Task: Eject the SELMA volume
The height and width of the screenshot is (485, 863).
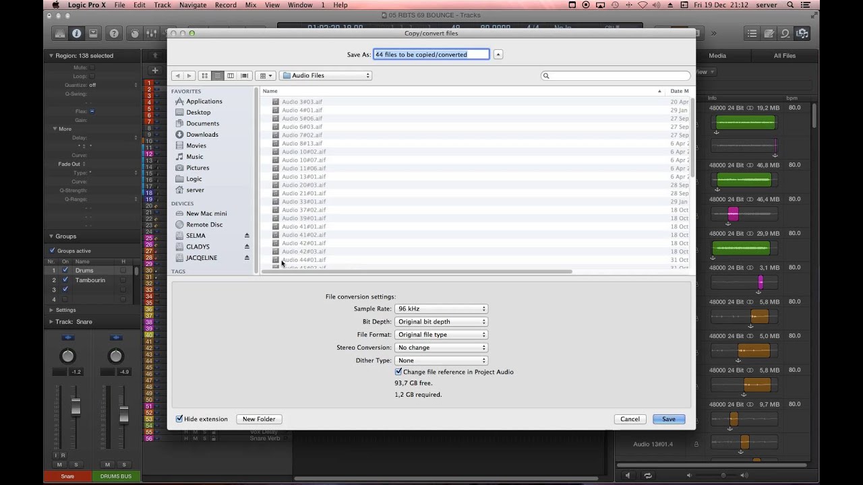Action: [247, 236]
